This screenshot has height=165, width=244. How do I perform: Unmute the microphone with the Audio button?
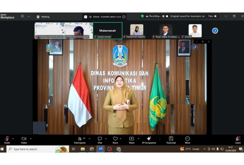coord(7,139)
